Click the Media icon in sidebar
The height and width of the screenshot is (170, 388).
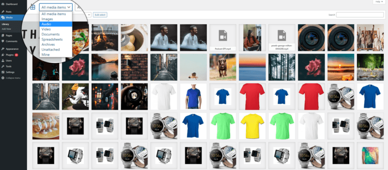pyautogui.click(x=3, y=17)
